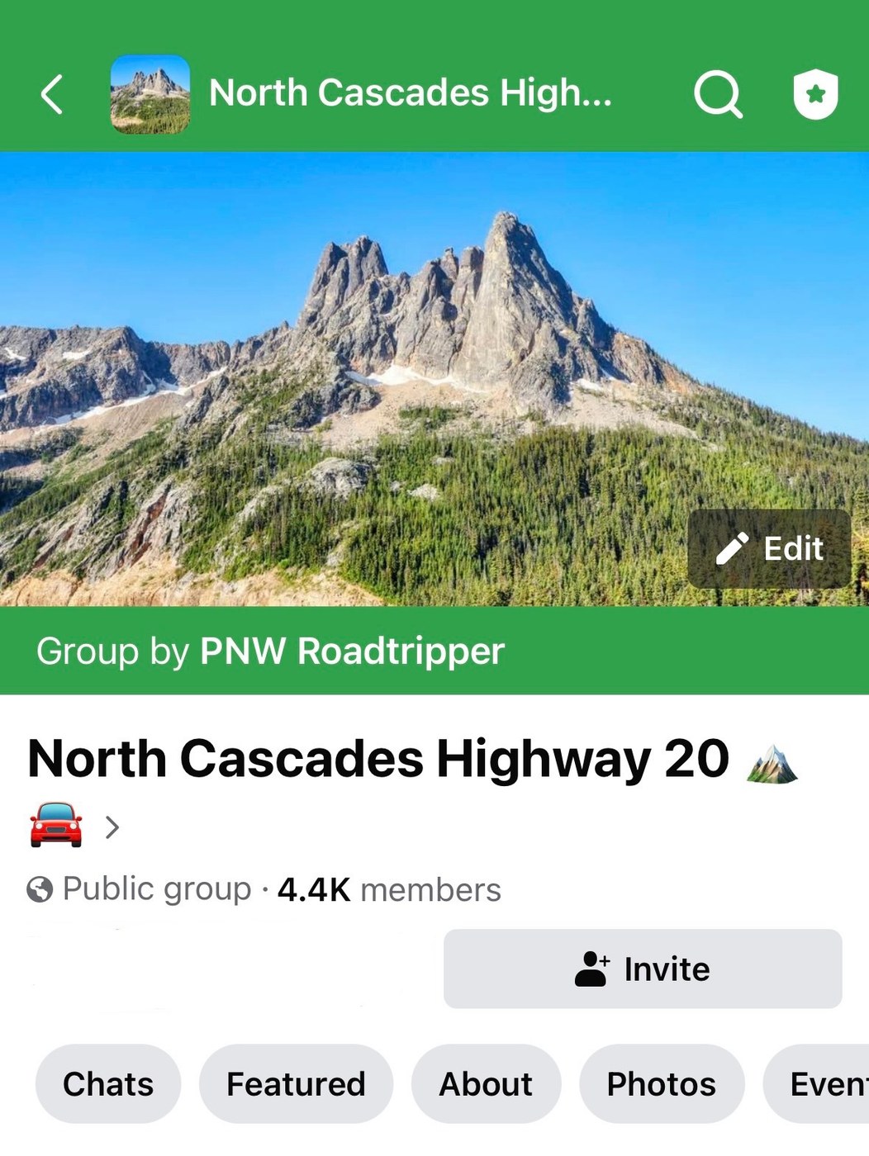The width and height of the screenshot is (869, 1156).
Task: Edit the cover photo
Action: pyautogui.click(x=769, y=549)
